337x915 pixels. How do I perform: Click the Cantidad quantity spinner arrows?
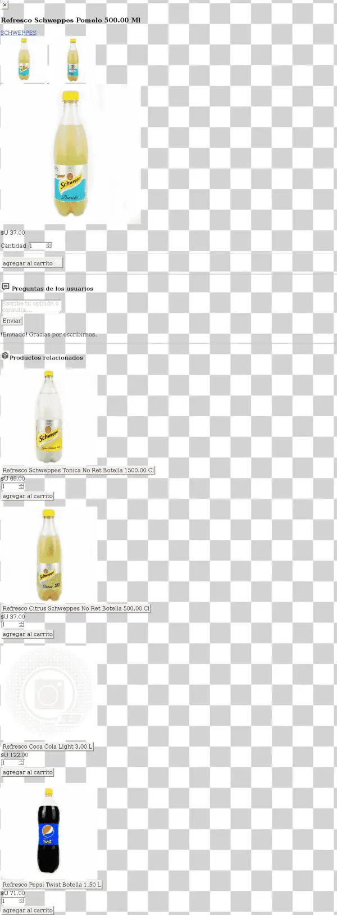49,245
